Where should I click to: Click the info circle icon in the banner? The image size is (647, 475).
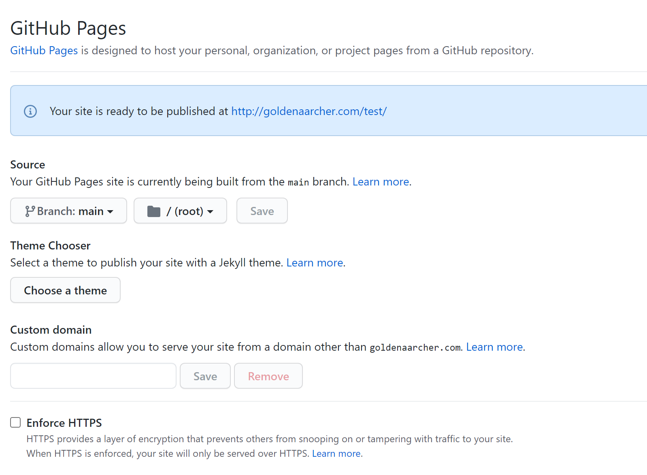coord(30,111)
